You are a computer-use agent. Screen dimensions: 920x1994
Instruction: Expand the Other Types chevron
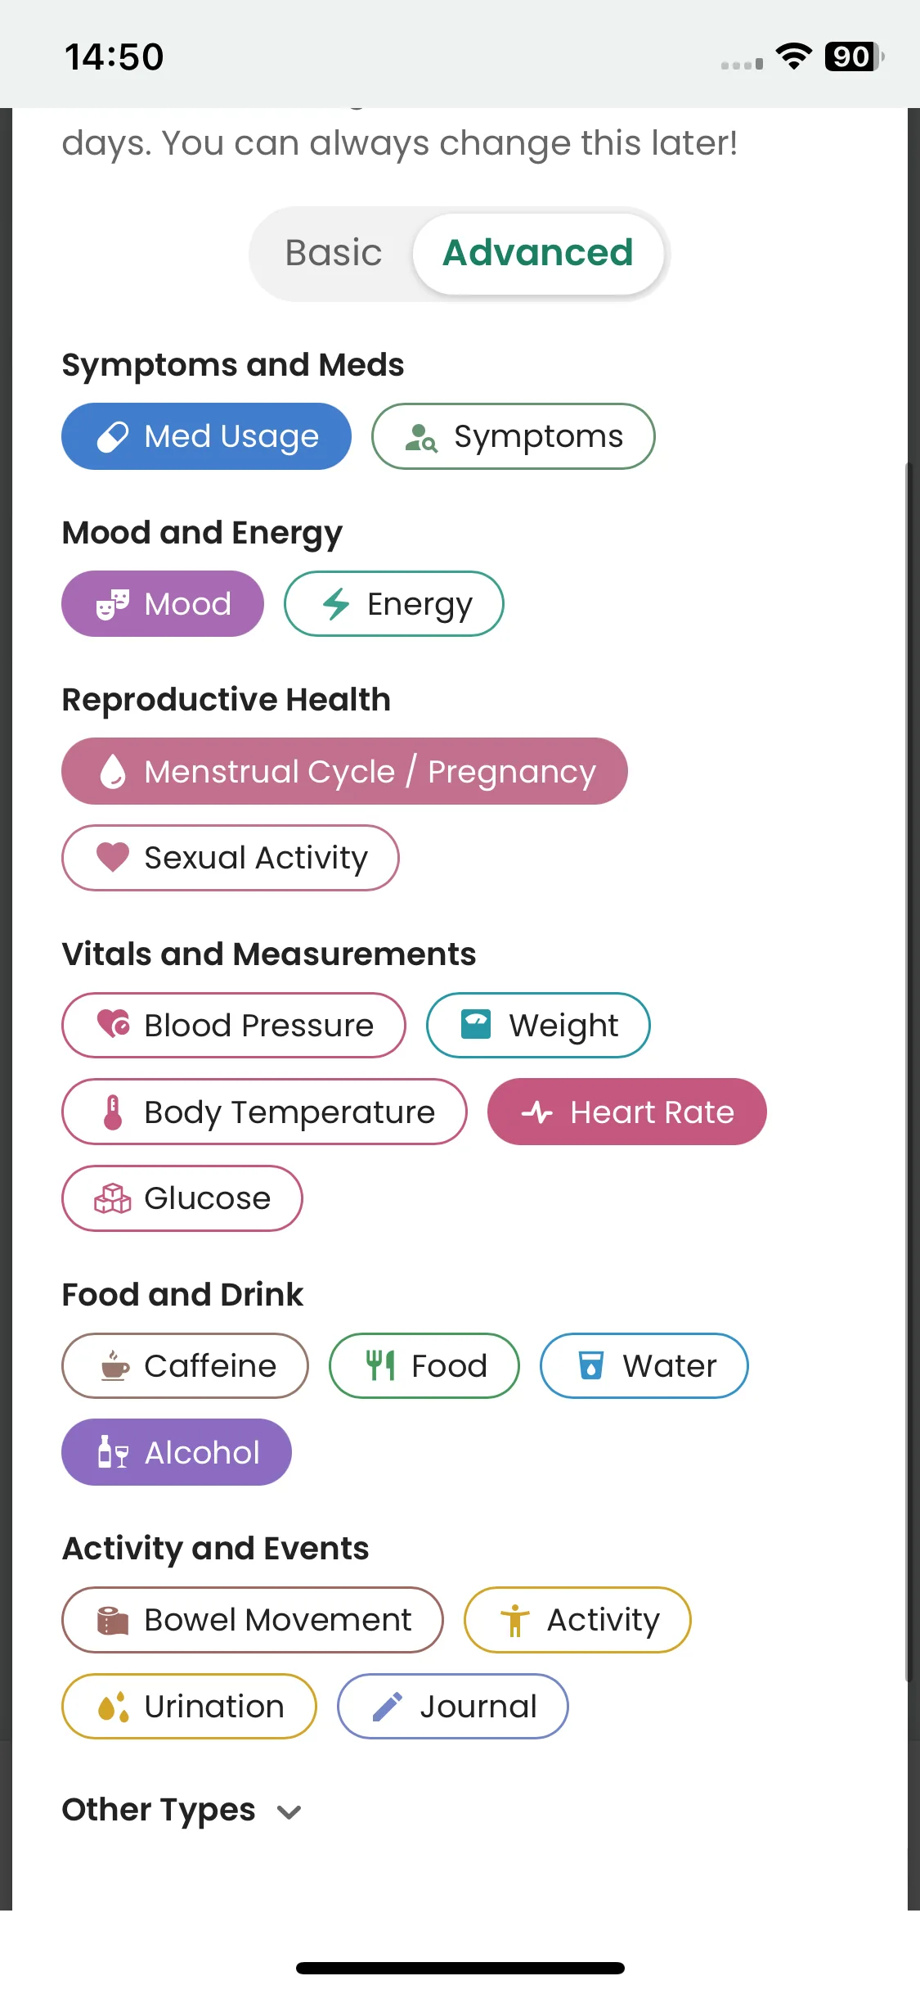(289, 1811)
